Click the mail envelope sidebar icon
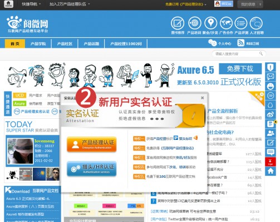The width and height of the screenshot is (280, 222). [x=271, y=77]
